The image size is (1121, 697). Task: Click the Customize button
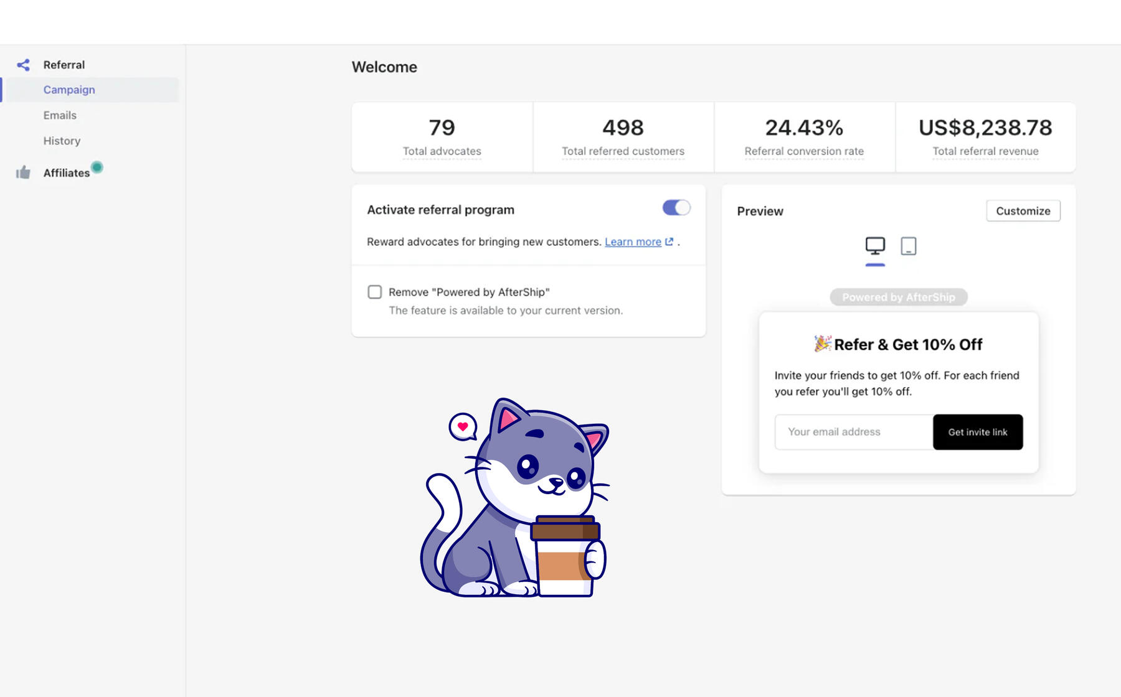point(1023,211)
